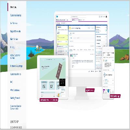Select the Overview sidebar item

coord(13,7)
